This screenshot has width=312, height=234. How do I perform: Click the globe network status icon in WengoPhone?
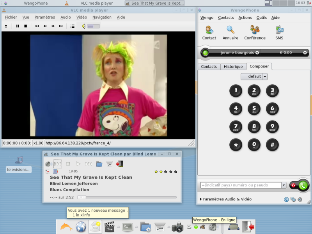pyautogui.click(x=286, y=200)
